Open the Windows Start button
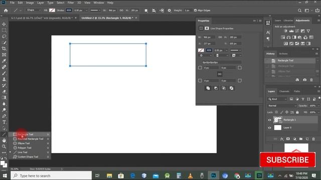 pos(5,175)
